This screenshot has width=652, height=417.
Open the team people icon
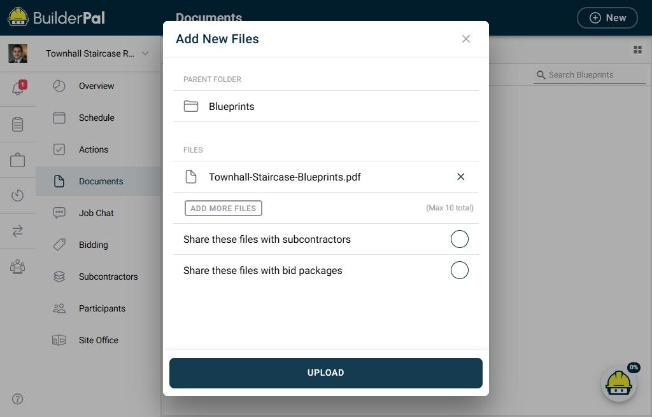pos(18,267)
